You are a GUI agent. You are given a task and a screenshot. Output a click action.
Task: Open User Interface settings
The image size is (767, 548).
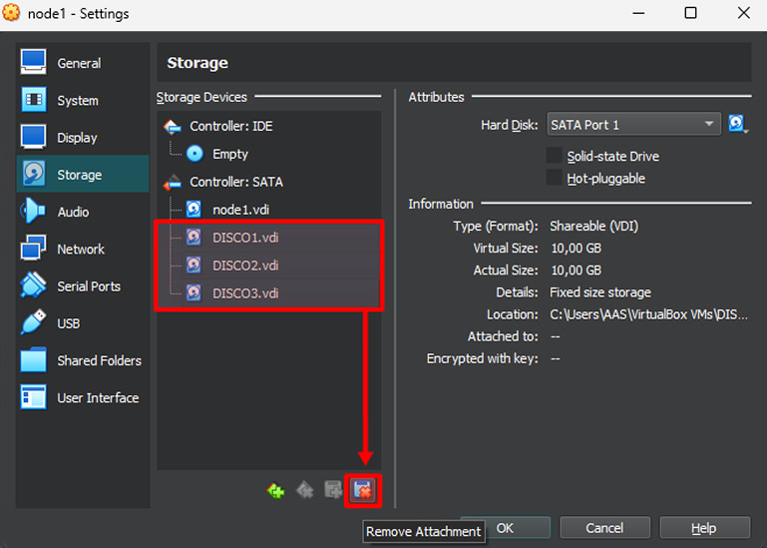coord(83,397)
